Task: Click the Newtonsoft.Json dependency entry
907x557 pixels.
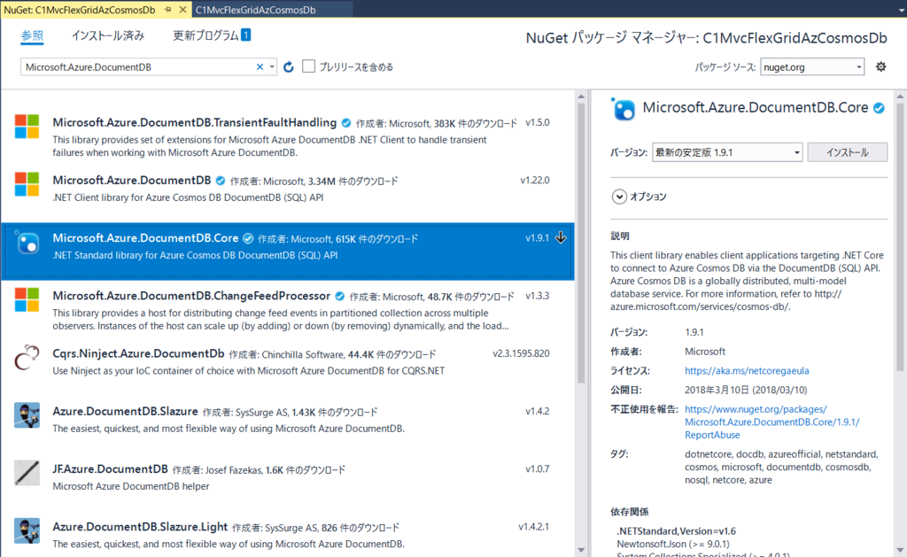Action: 673,544
